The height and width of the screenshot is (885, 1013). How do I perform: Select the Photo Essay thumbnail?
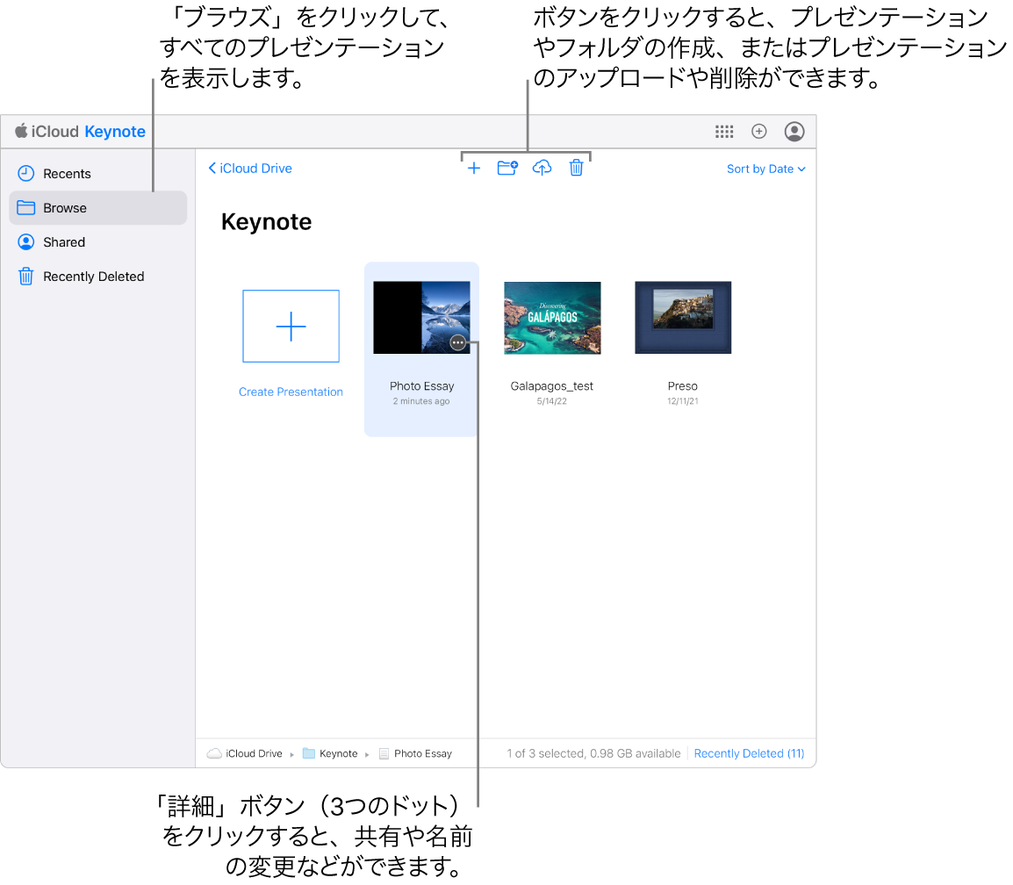point(421,317)
